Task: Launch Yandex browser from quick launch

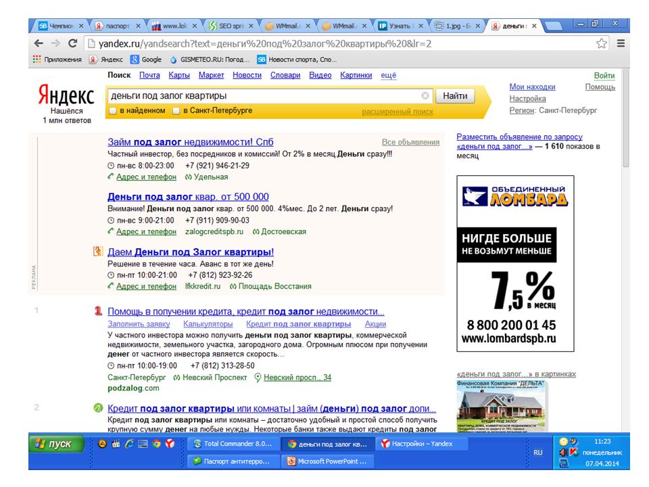Action: click(x=170, y=444)
